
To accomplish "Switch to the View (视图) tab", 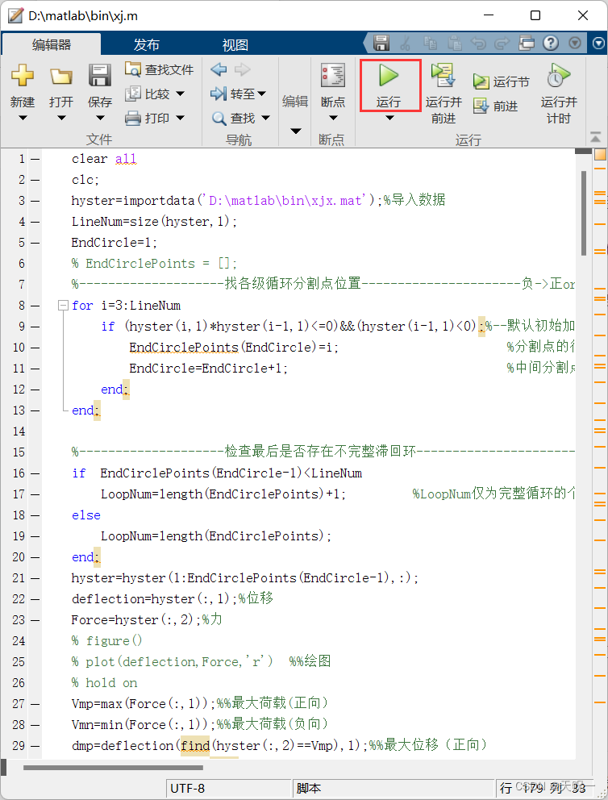I will 235,45.
